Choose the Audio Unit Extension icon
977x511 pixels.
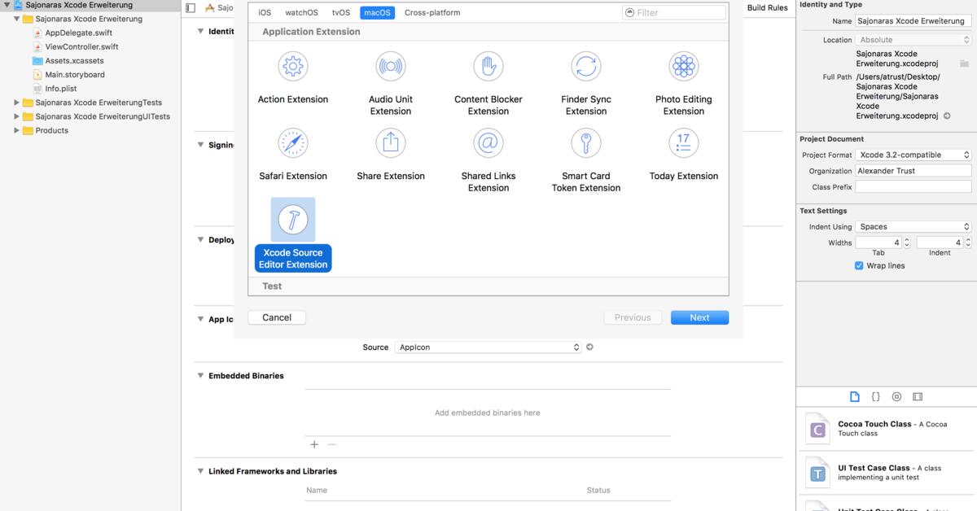(x=391, y=66)
